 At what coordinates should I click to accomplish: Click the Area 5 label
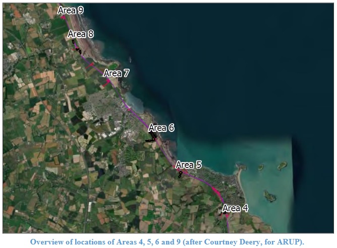(x=188, y=164)
